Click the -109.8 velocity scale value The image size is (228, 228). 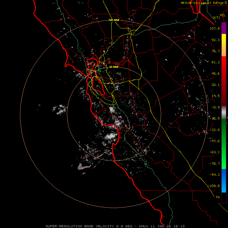click(x=214, y=186)
